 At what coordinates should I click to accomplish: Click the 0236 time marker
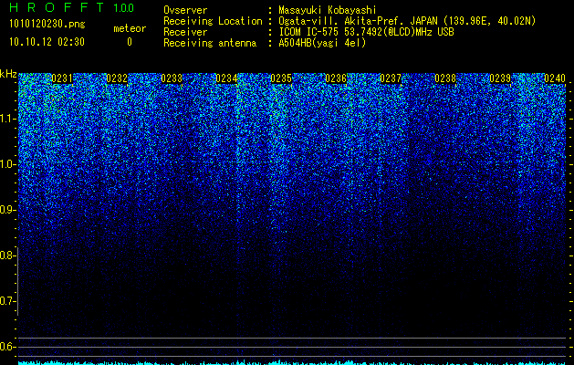pos(336,78)
